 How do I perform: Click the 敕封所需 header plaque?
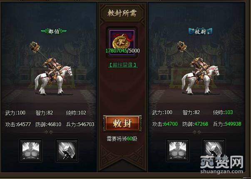click(122, 13)
